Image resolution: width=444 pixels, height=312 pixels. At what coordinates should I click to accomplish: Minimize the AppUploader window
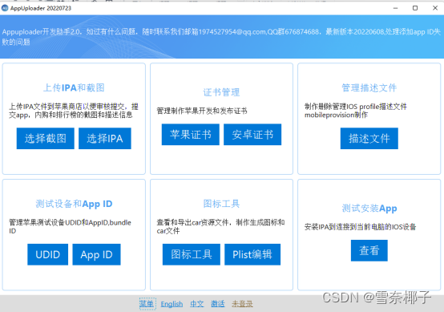point(396,8)
